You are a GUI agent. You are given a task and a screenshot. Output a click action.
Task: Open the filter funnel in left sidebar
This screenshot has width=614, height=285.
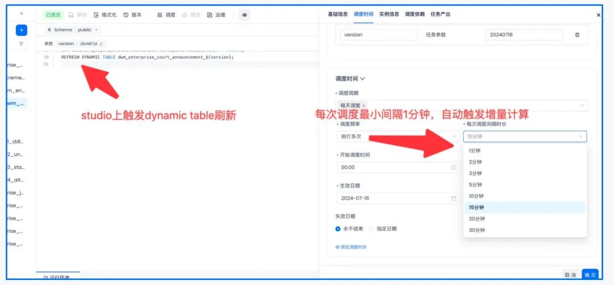click(22, 43)
